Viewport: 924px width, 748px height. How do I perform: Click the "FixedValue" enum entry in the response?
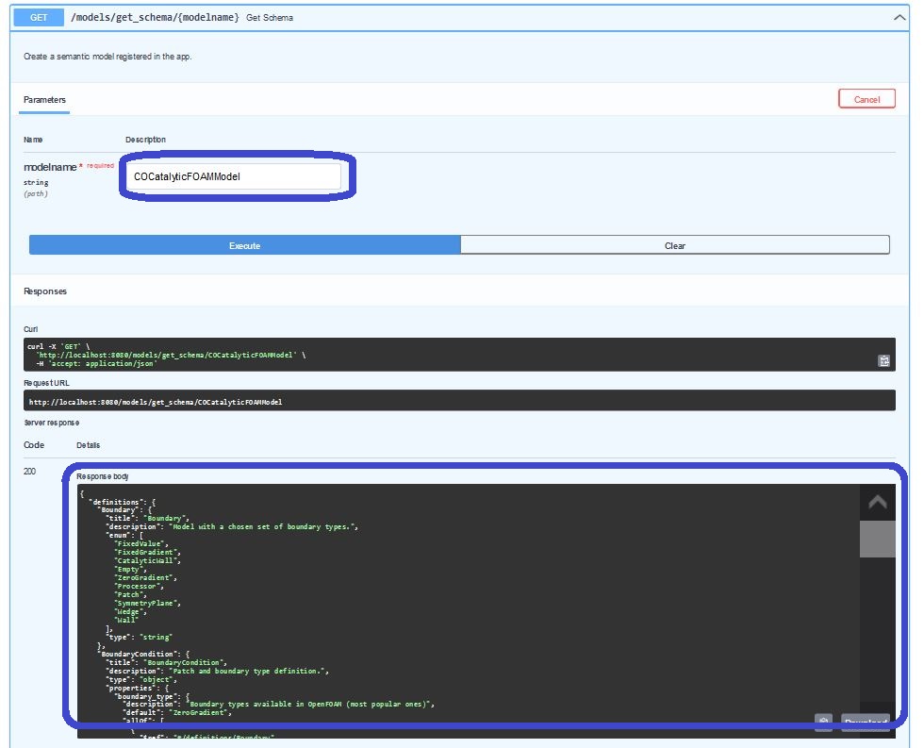pyautogui.click(x=140, y=543)
